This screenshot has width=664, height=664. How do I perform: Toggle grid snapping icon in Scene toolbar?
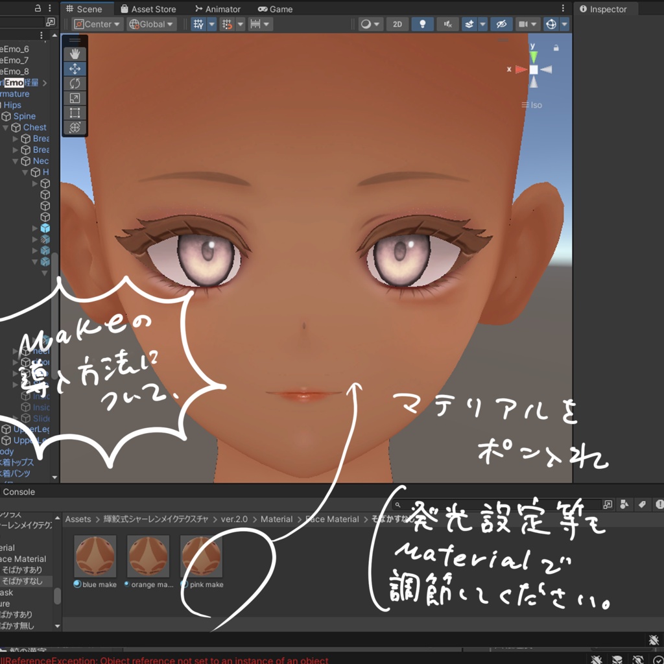[x=198, y=24]
